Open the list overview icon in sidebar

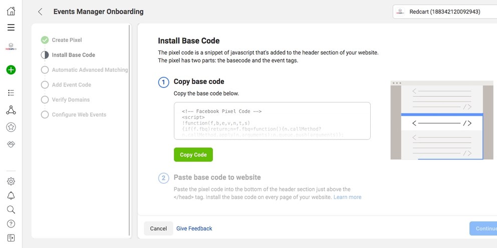11,92
